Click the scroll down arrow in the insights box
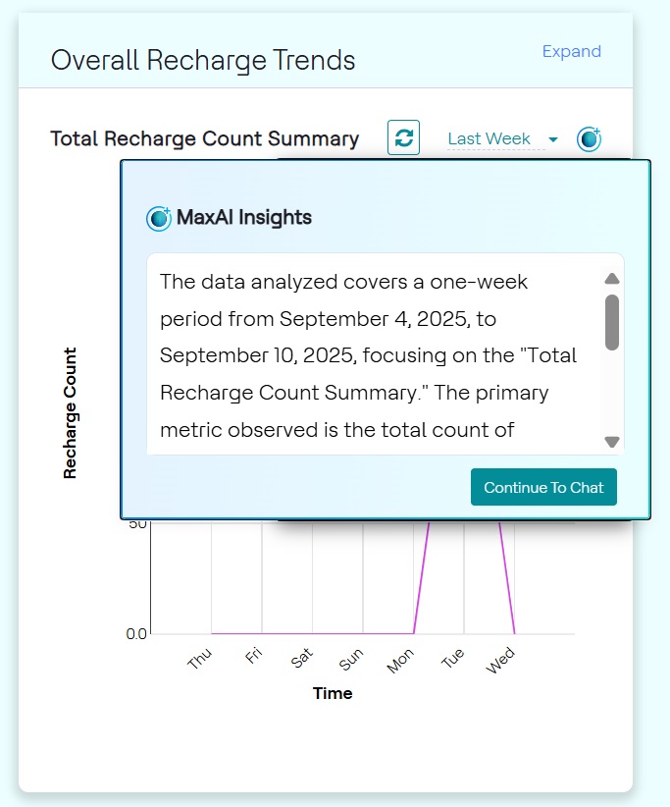 [612, 442]
